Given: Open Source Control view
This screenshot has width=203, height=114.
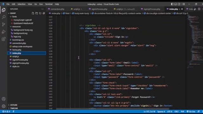Looking at the screenshot, I should click(x=3, y=24).
